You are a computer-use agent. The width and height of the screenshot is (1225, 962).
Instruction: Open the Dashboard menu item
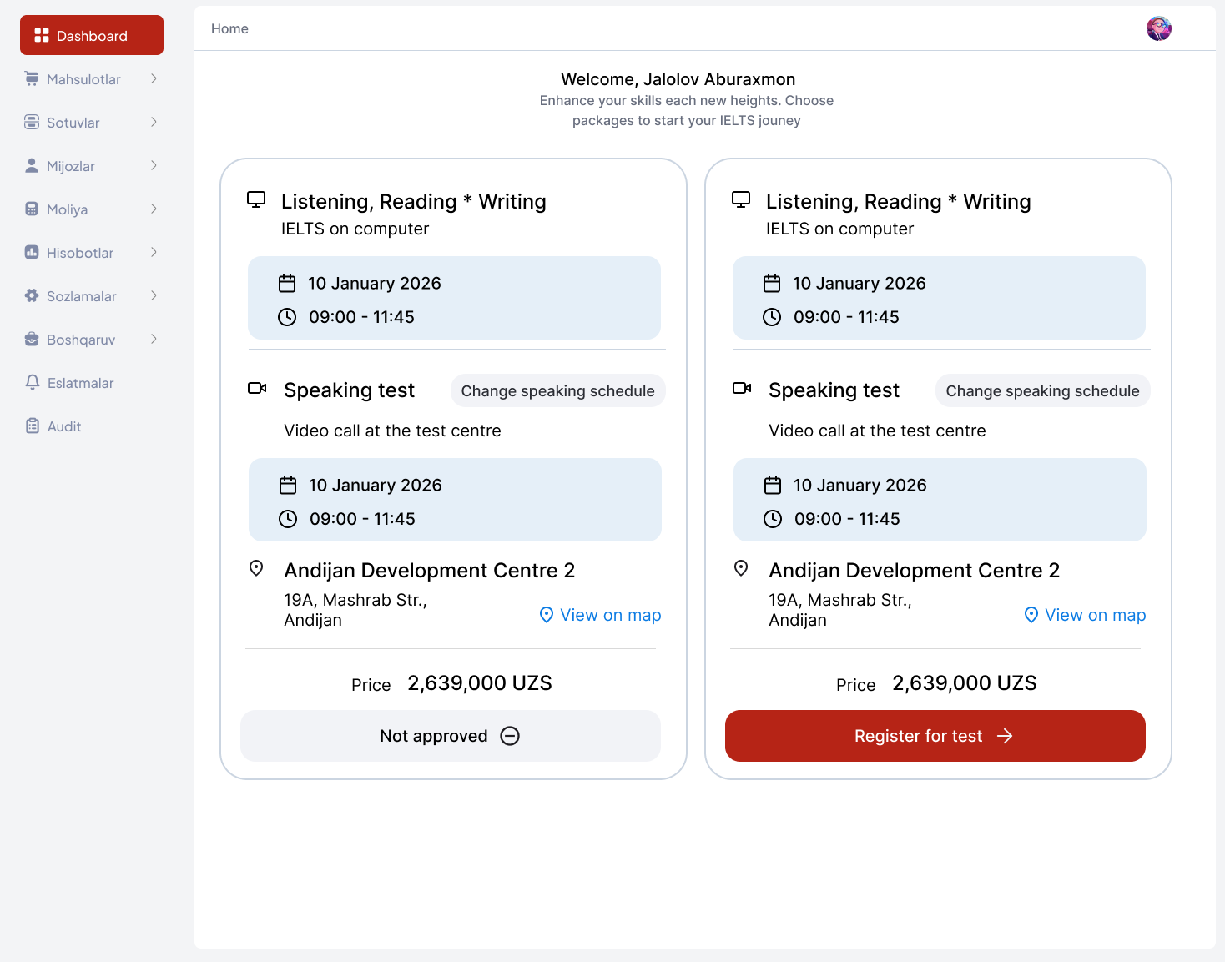click(x=92, y=36)
